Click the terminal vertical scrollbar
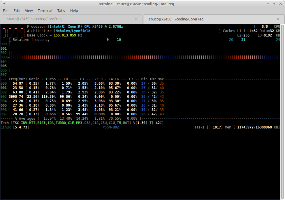 click(x=282, y=112)
